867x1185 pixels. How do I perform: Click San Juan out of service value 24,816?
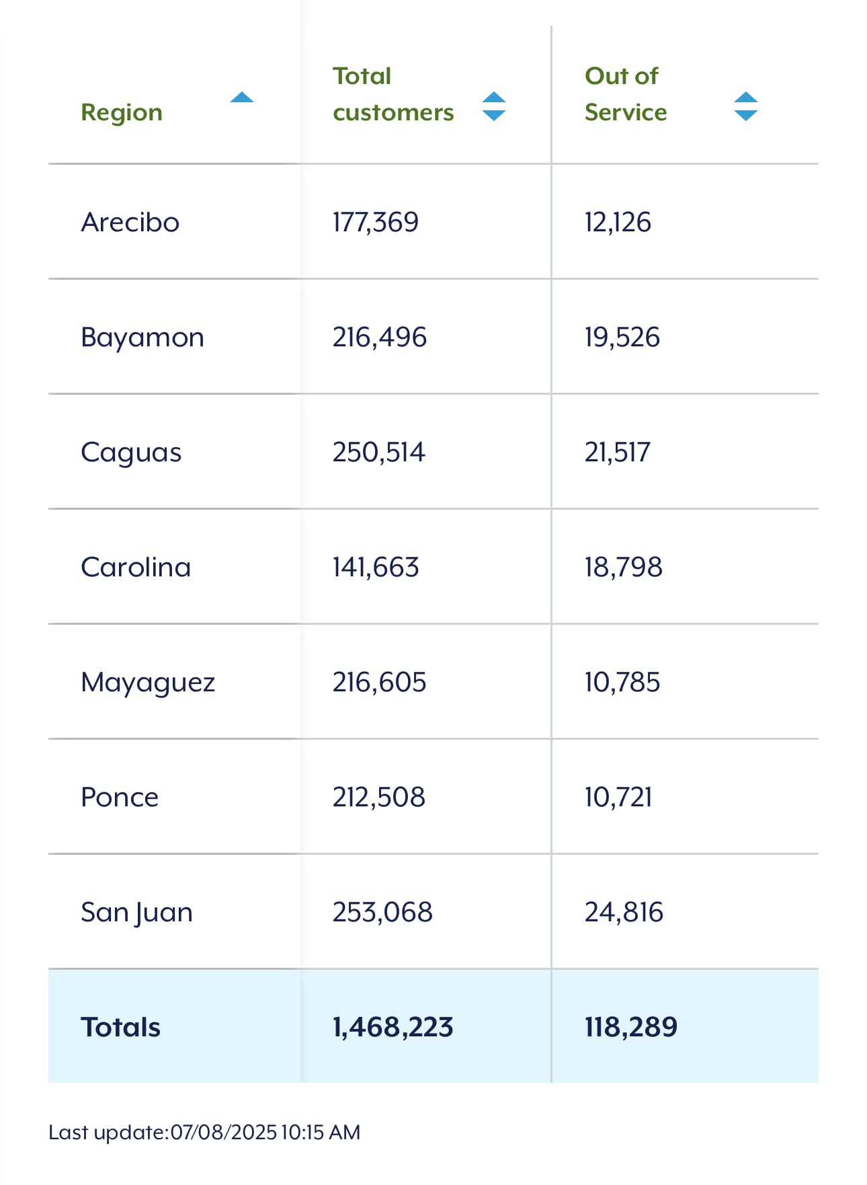[624, 912]
